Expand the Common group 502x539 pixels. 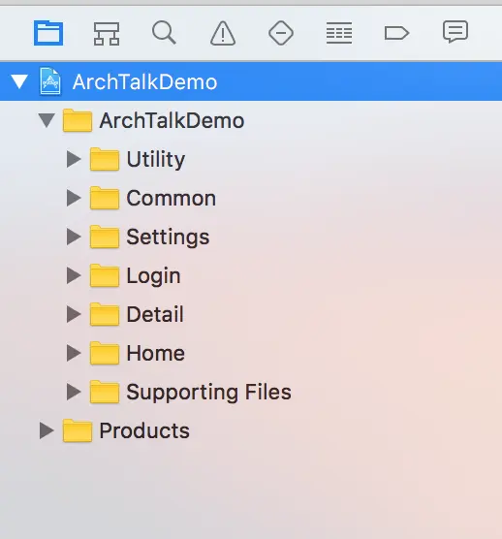click(x=74, y=198)
